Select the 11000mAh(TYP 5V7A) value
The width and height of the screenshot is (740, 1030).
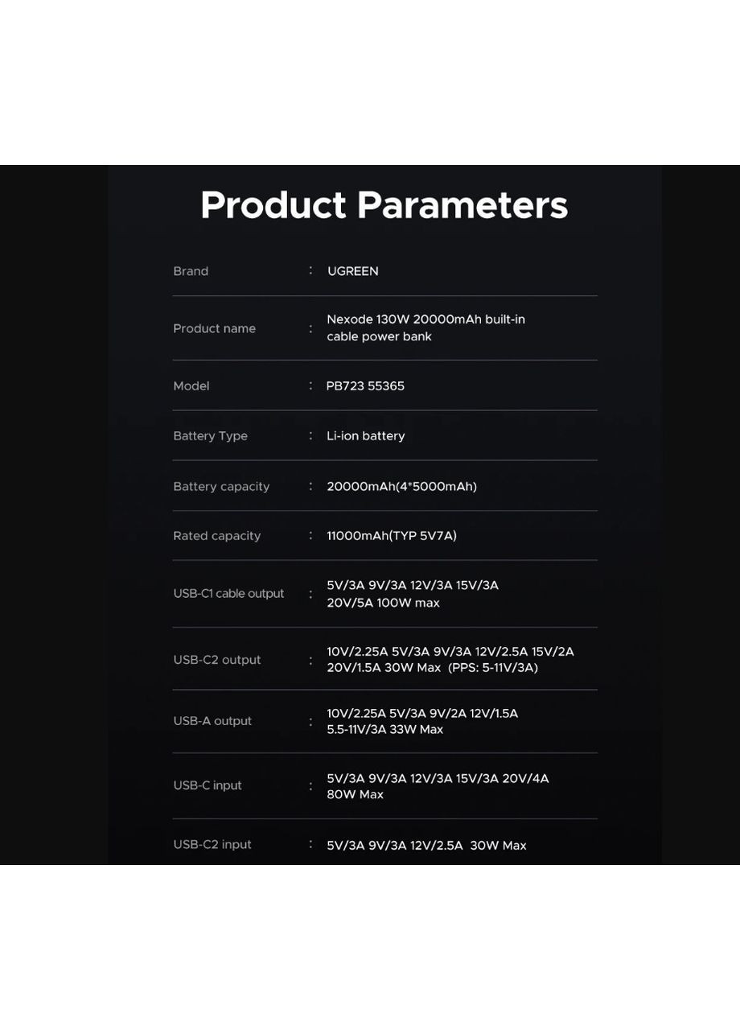tap(391, 536)
